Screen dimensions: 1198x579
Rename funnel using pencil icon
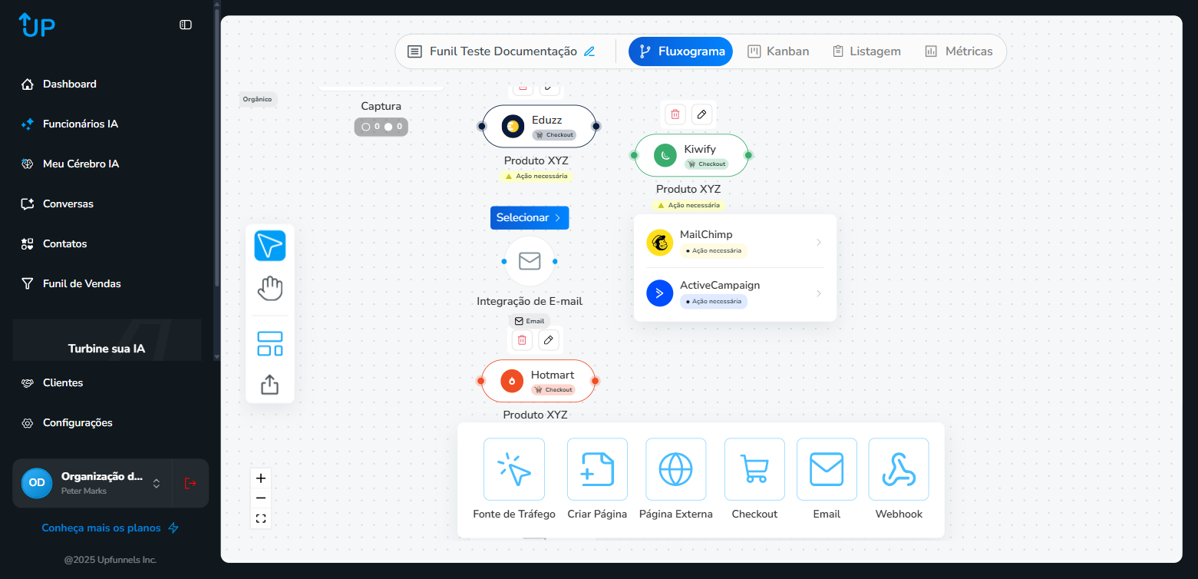589,51
